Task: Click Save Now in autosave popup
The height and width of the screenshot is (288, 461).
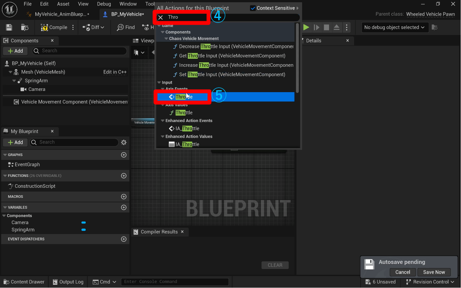Action: (x=434, y=272)
